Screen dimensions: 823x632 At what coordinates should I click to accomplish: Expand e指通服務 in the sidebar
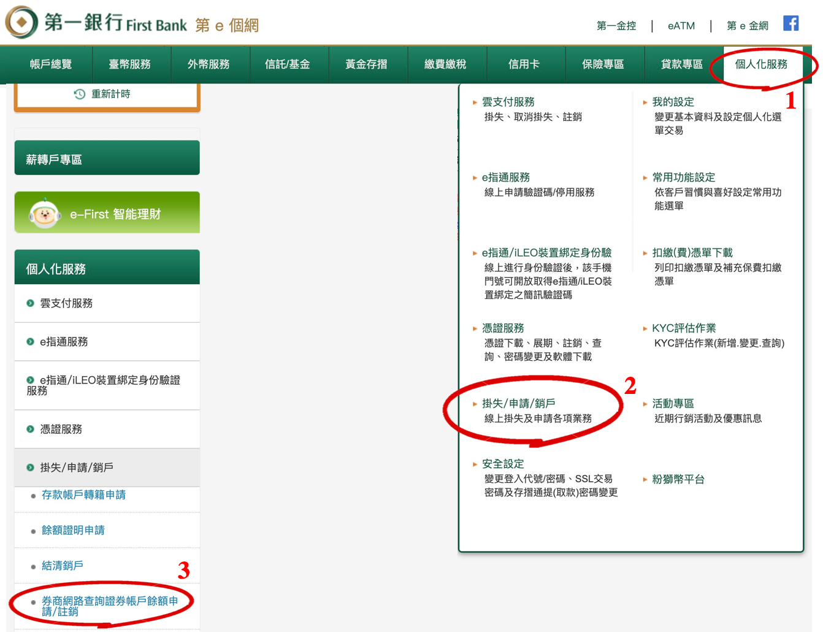click(64, 342)
